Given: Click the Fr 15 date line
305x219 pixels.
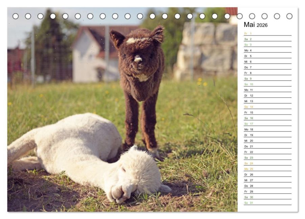Looking at the screenshot, I should [267, 113].
